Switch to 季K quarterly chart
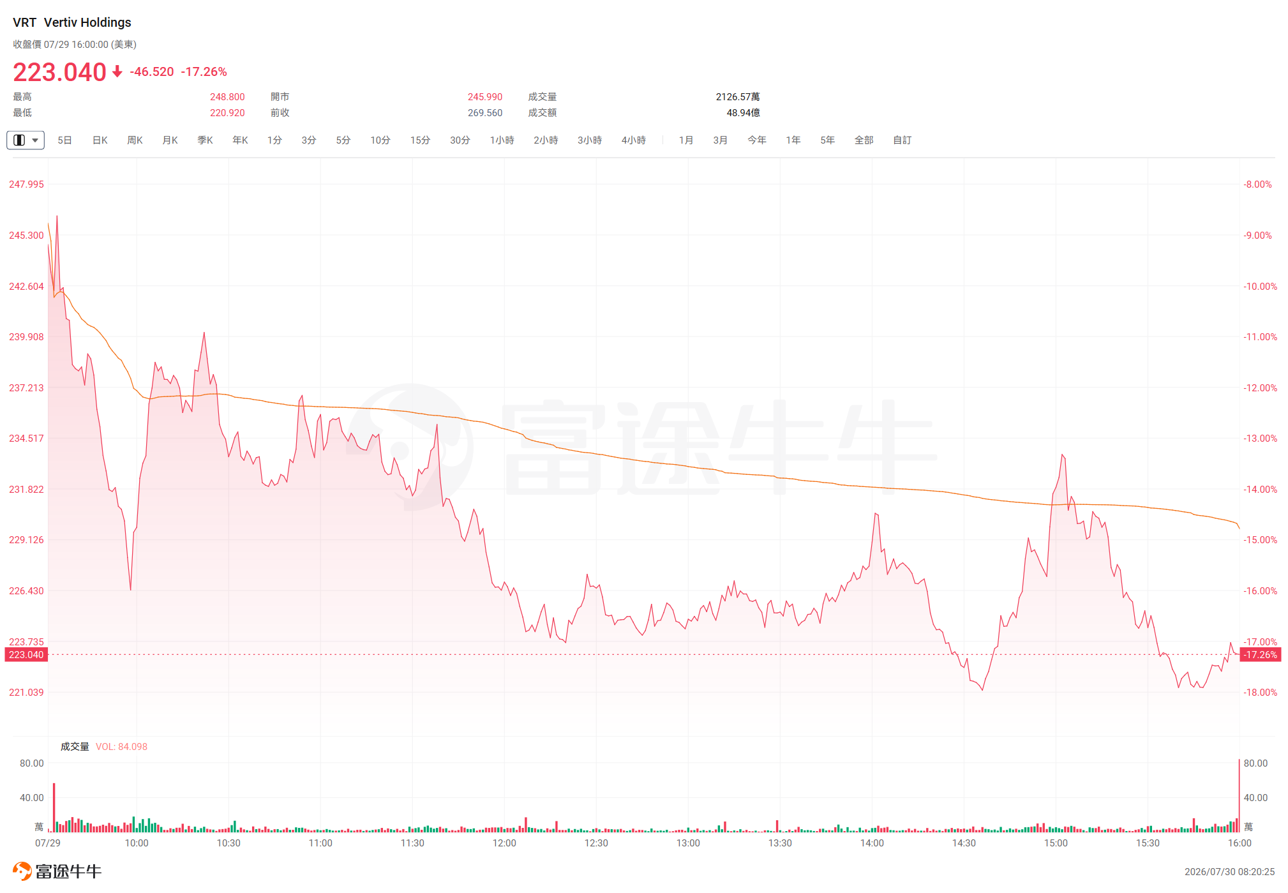The image size is (1288, 893). point(205,140)
